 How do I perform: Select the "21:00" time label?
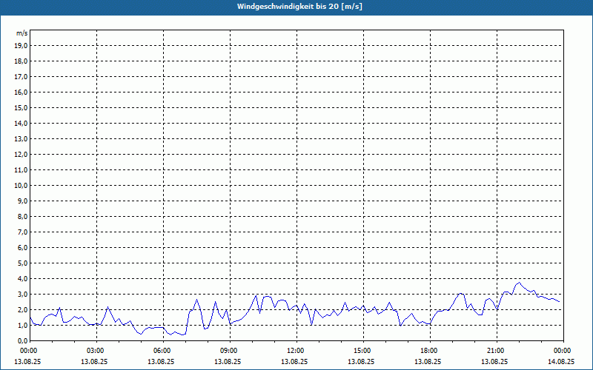tap(497, 351)
